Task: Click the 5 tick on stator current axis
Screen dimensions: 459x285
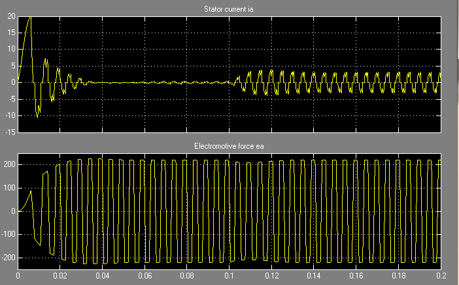Action: click(13, 66)
